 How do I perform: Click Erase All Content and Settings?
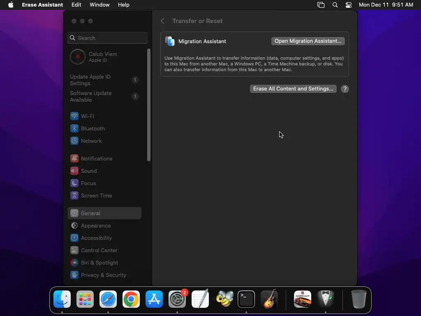(x=293, y=89)
